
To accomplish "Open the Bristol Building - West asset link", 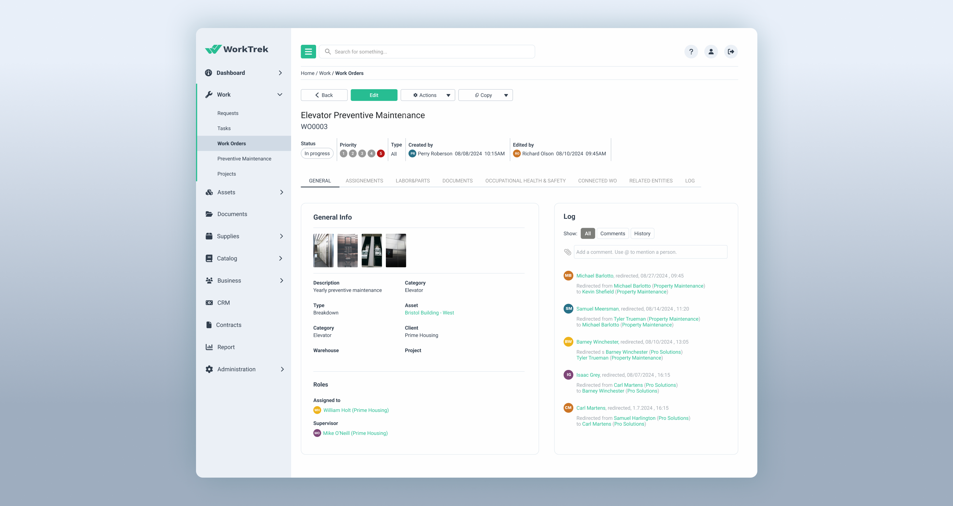I will pyautogui.click(x=429, y=312).
